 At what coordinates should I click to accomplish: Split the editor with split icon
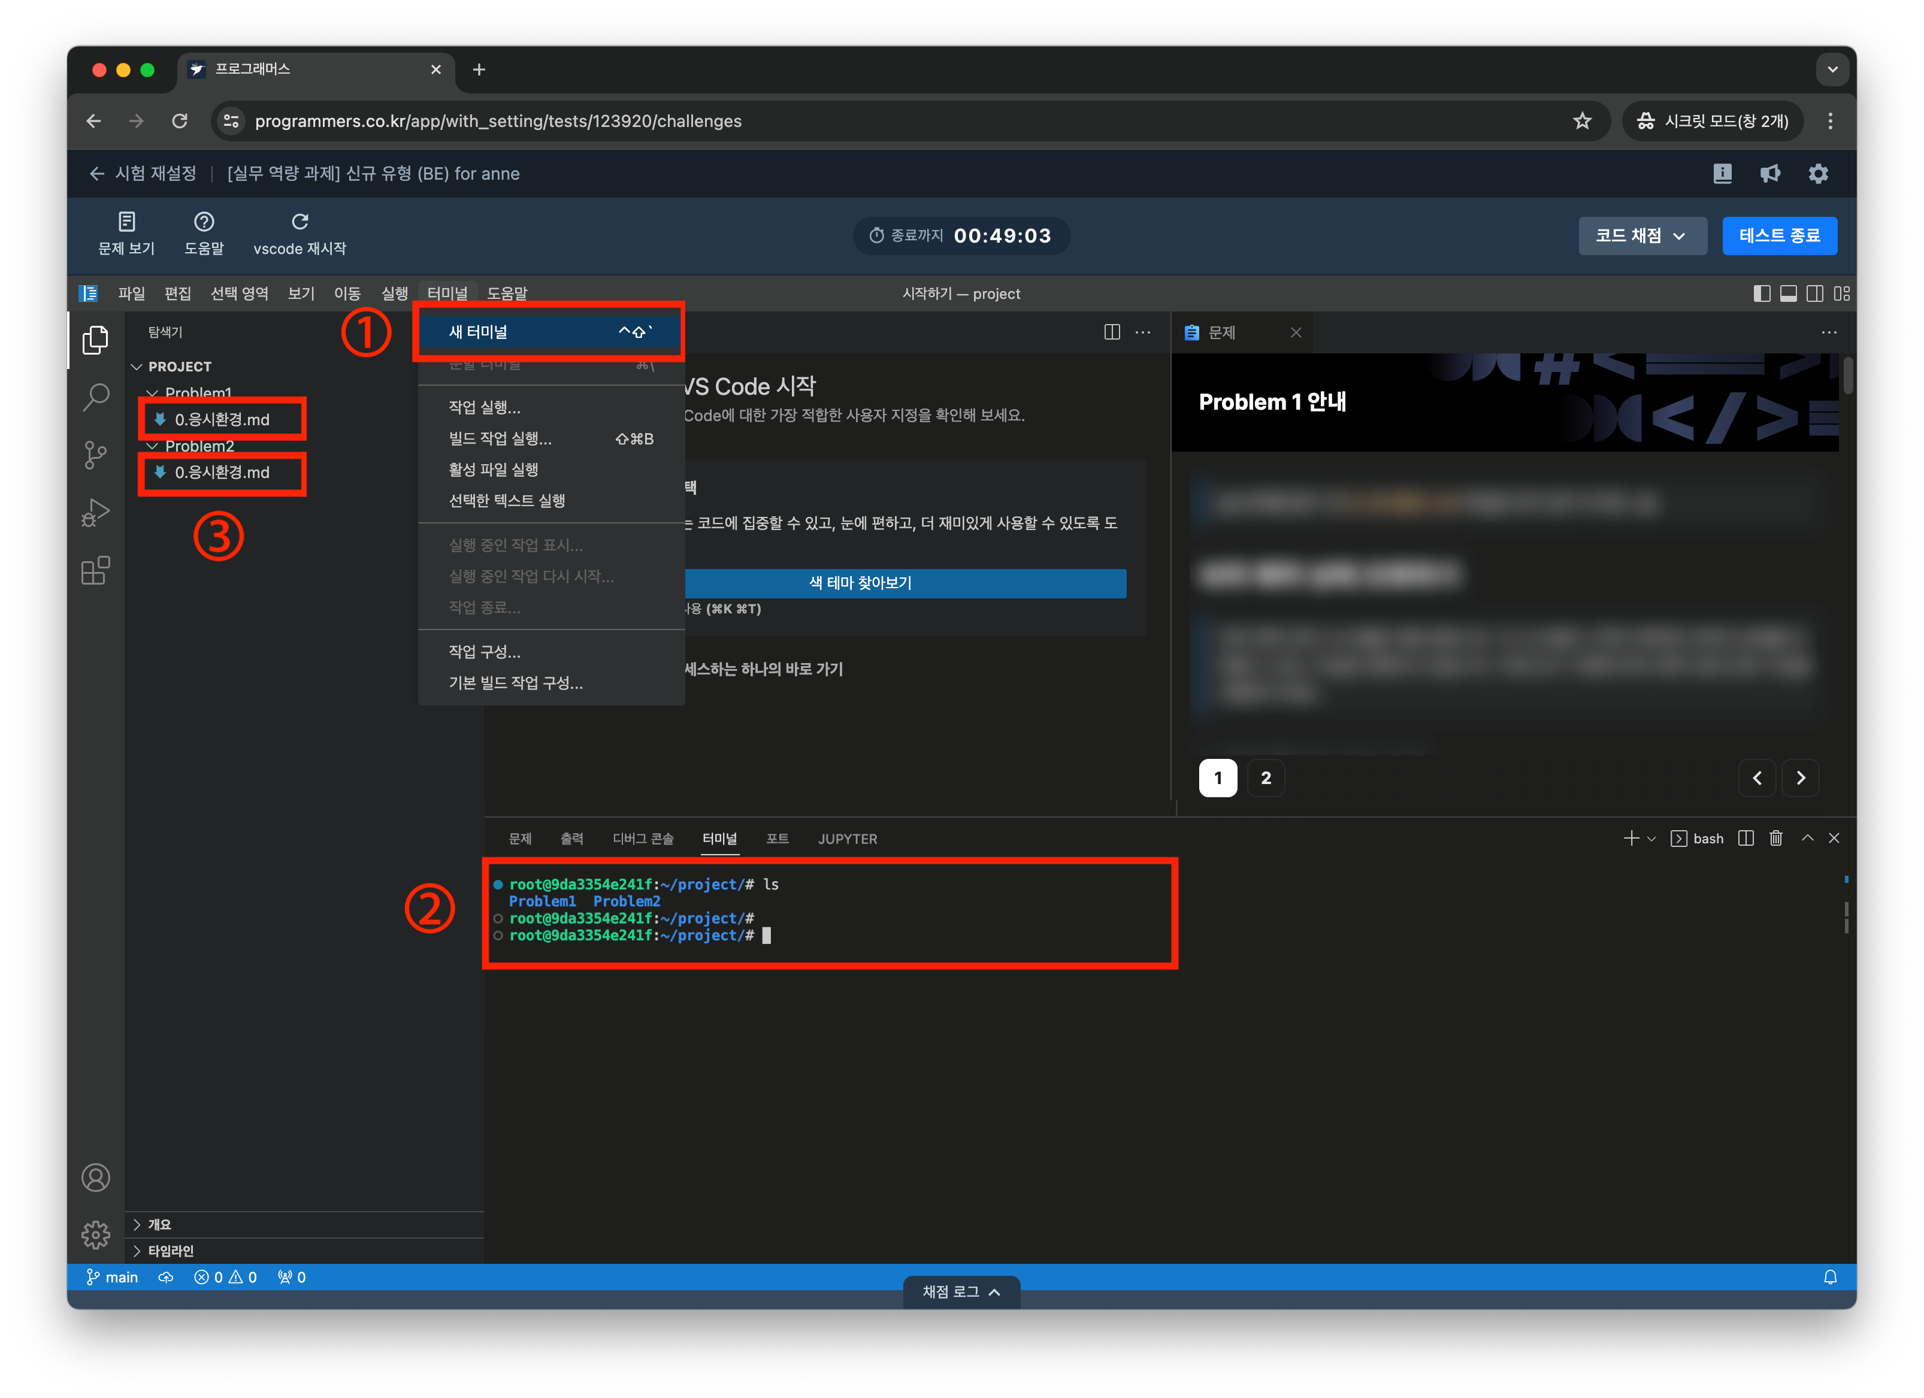[x=1111, y=332]
